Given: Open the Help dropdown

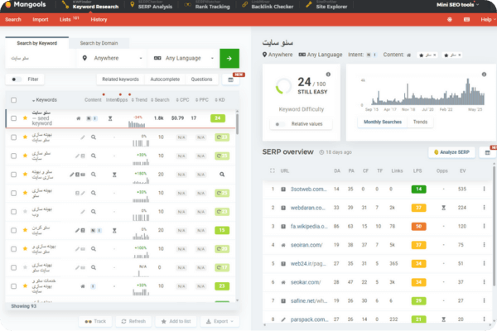Looking at the screenshot, I should click(488, 20).
